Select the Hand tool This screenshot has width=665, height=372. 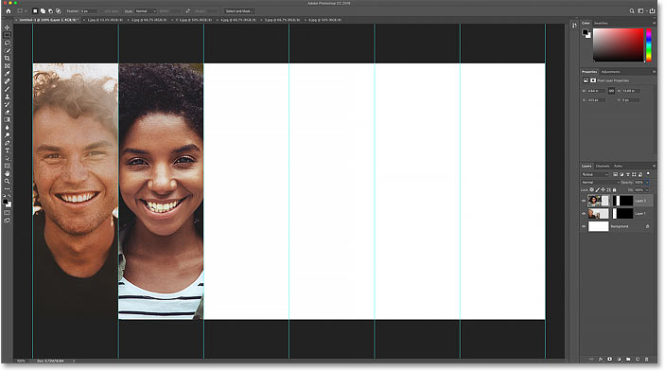tap(8, 173)
